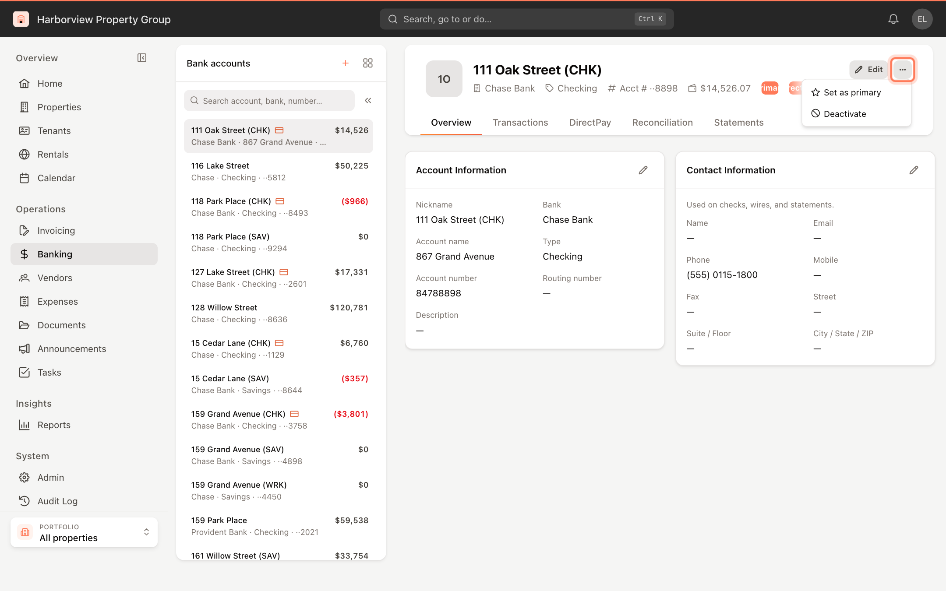Choose Deactivate from the menu
946x591 pixels.
click(857, 114)
